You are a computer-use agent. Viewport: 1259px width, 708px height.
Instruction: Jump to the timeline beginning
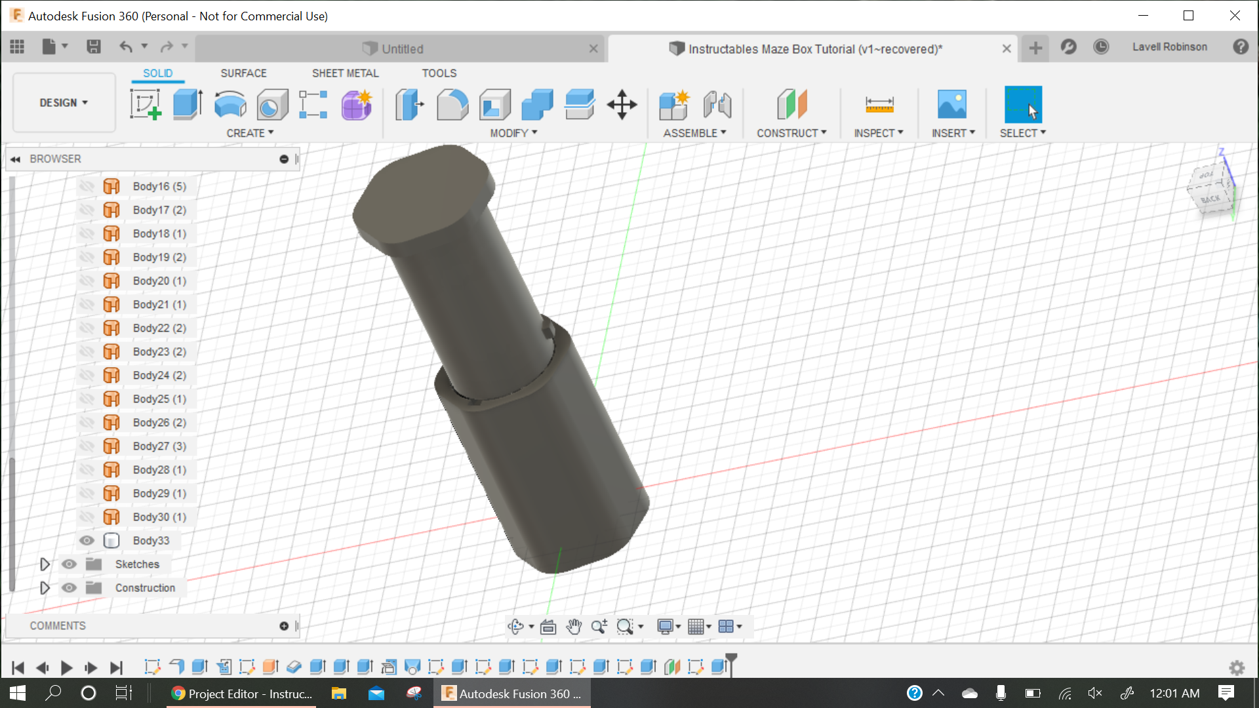coord(18,668)
